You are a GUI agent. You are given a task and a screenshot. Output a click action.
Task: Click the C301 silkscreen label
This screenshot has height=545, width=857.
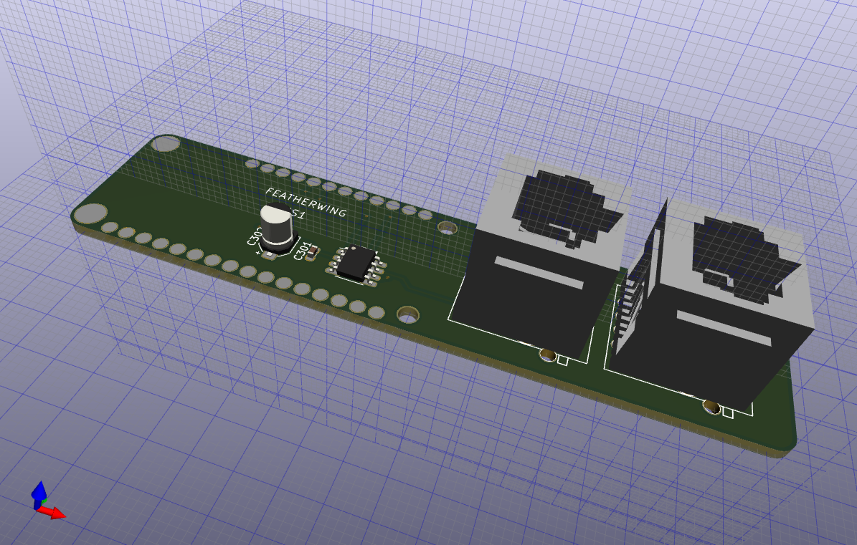point(302,251)
